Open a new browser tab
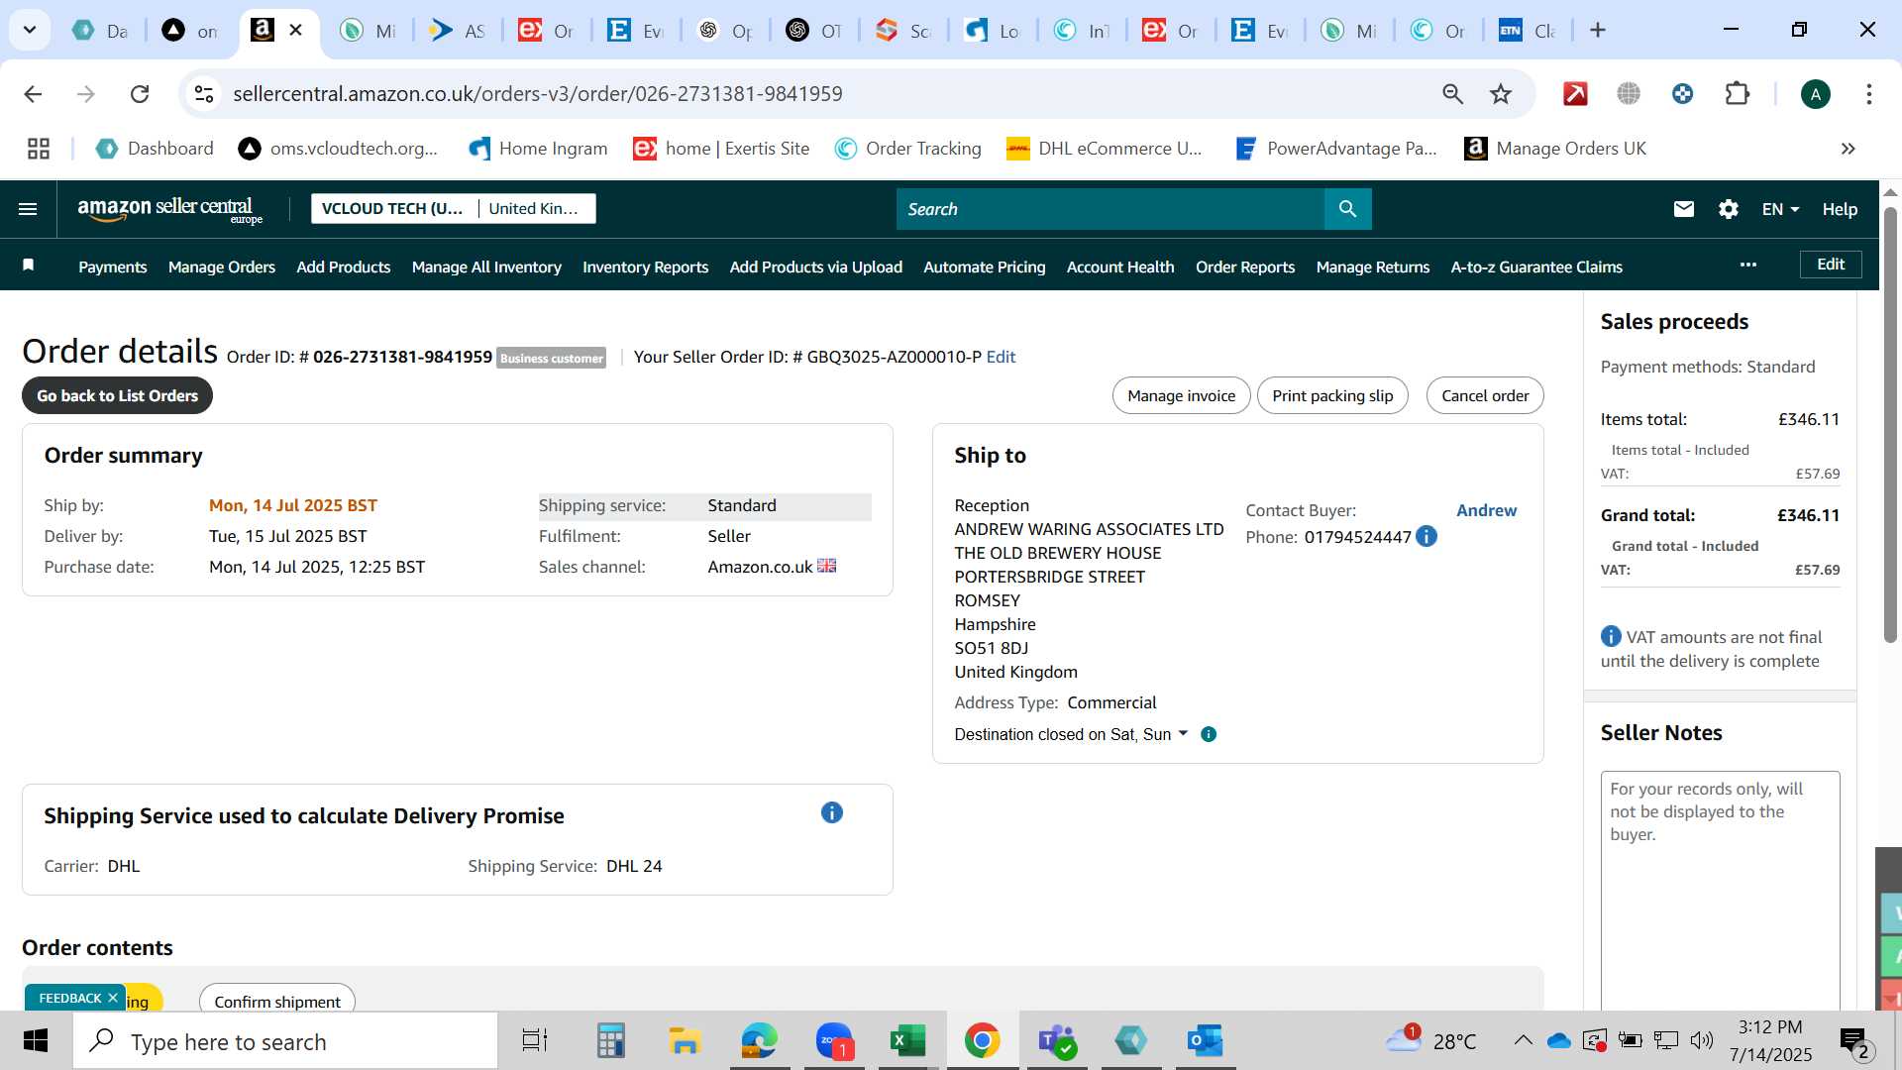The width and height of the screenshot is (1902, 1070). 1597,30
